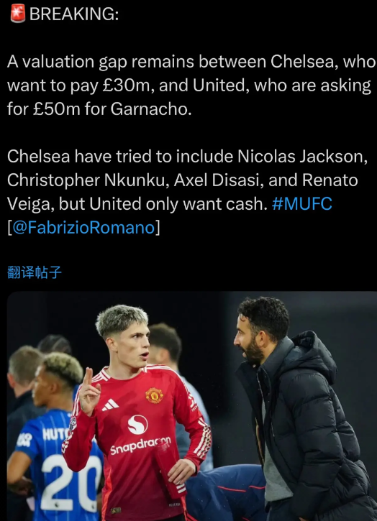The height and width of the screenshot is (521, 377).
Task: Click the Snapdragon text on the shirt
Action: (x=140, y=446)
